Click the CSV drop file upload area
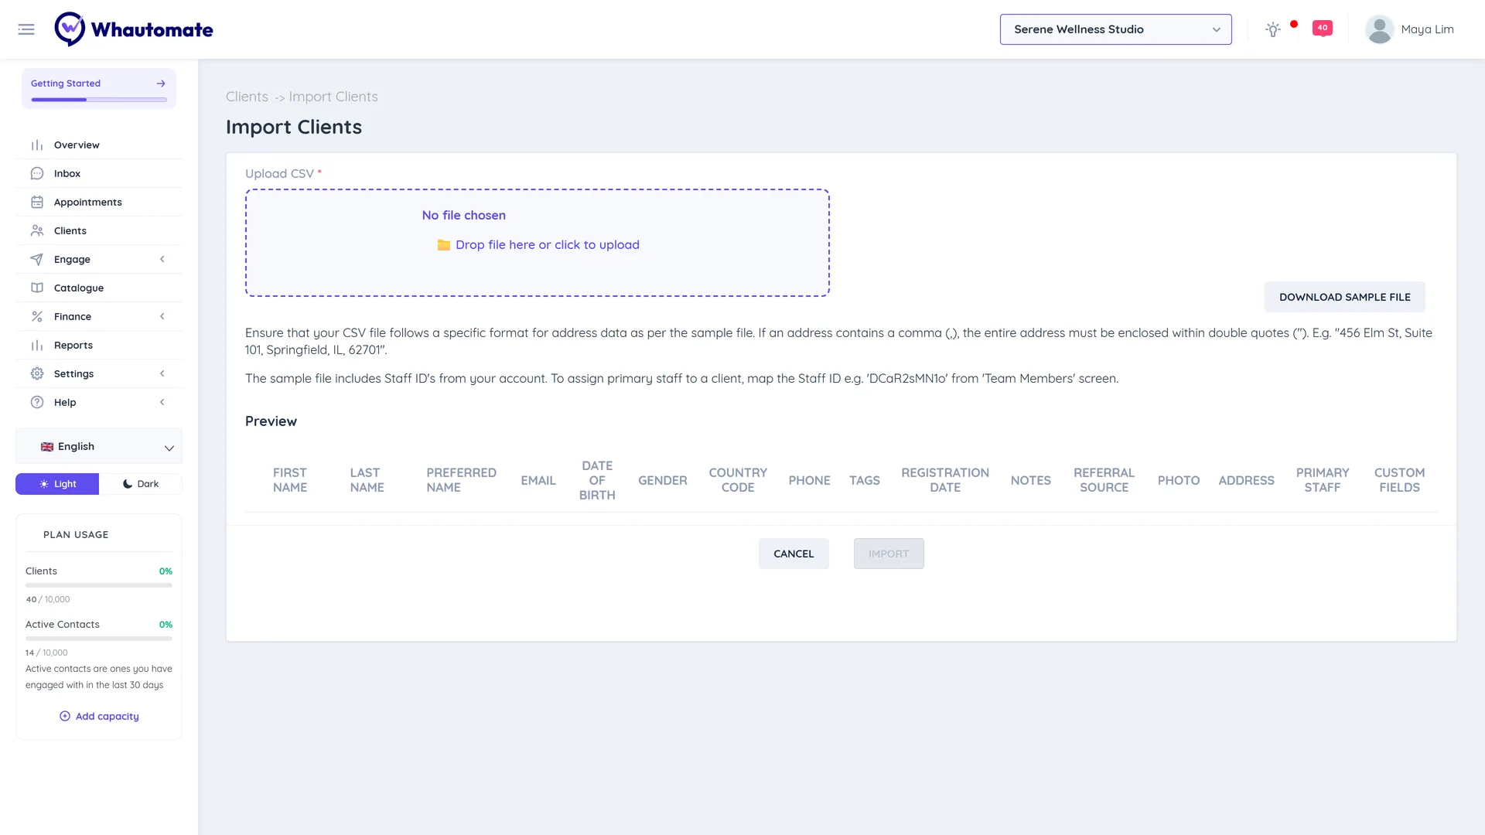 click(x=538, y=243)
